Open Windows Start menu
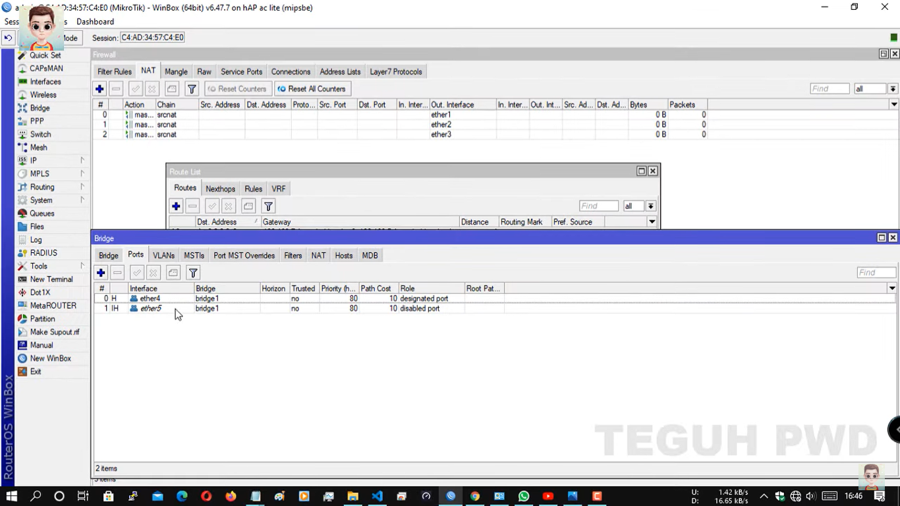This screenshot has height=506, width=900. tap(11, 496)
